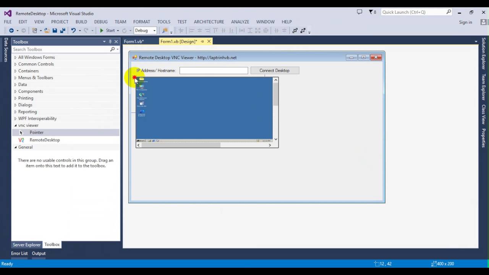Click the Visual Studio logo icon
This screenshot has width=489, height=275.
click(8, 13)
